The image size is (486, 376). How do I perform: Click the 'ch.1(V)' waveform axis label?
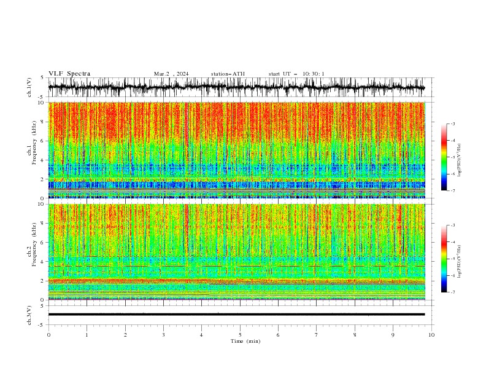[29, 87]
